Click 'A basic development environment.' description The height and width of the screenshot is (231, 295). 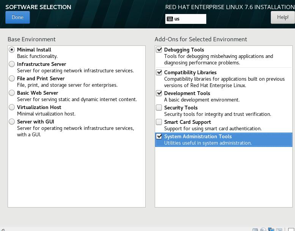pyautogui.click(x=202, y=100)
